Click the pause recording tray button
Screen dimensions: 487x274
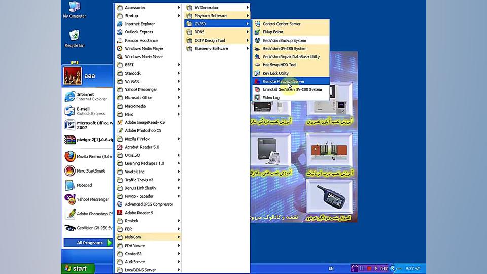pos(362,269)
